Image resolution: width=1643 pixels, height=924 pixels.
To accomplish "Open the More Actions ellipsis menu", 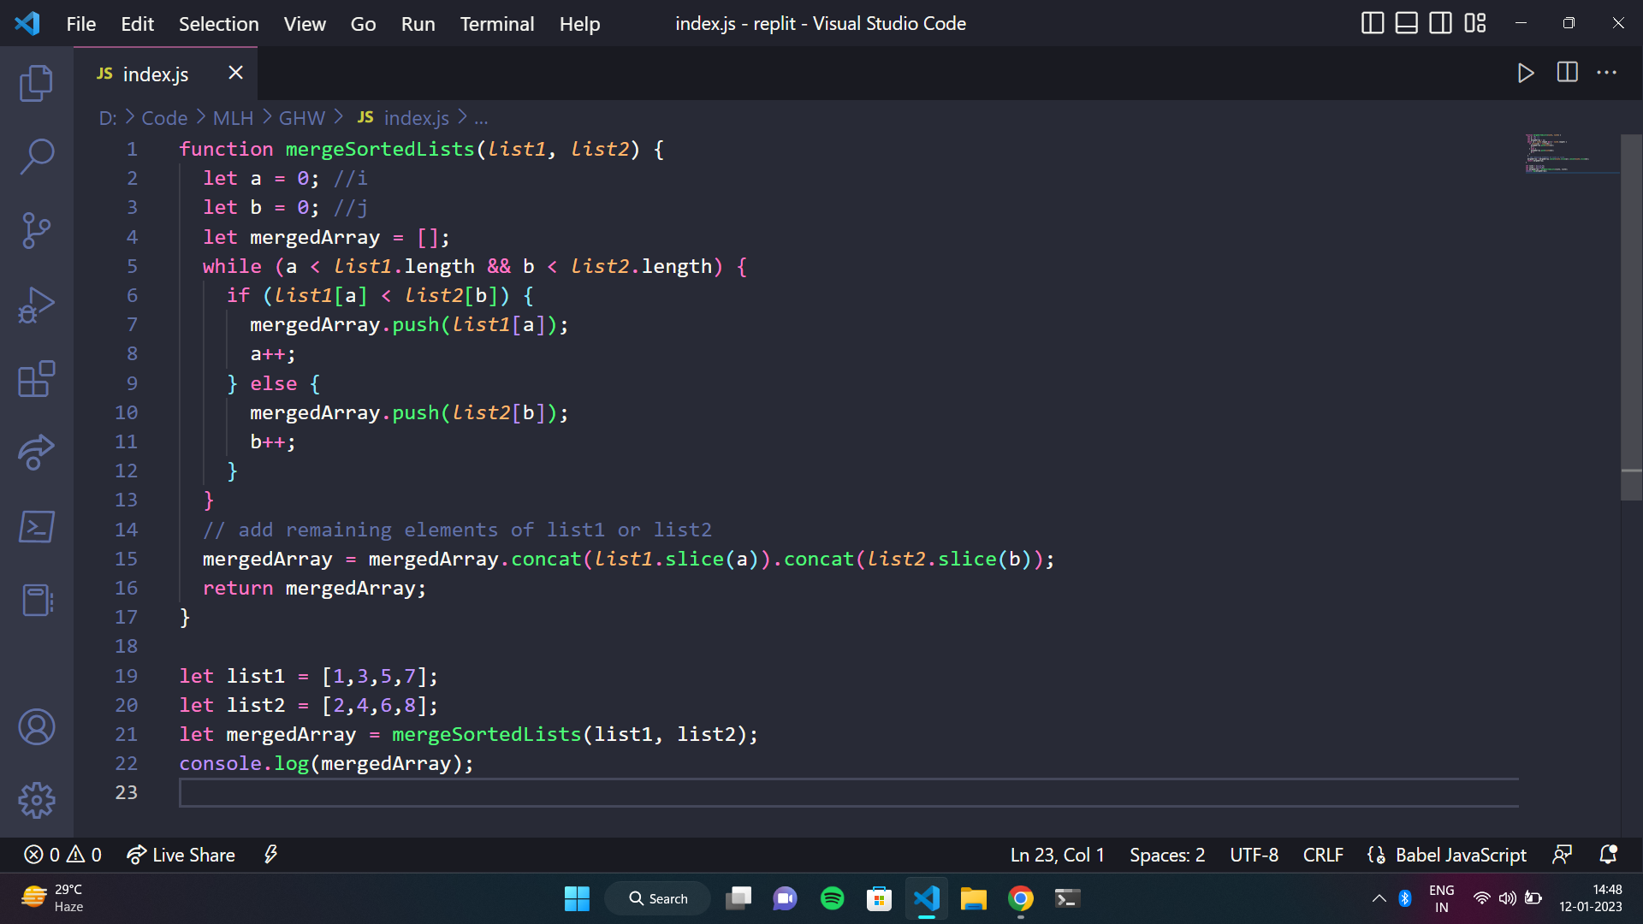I will click(1607, 73).
